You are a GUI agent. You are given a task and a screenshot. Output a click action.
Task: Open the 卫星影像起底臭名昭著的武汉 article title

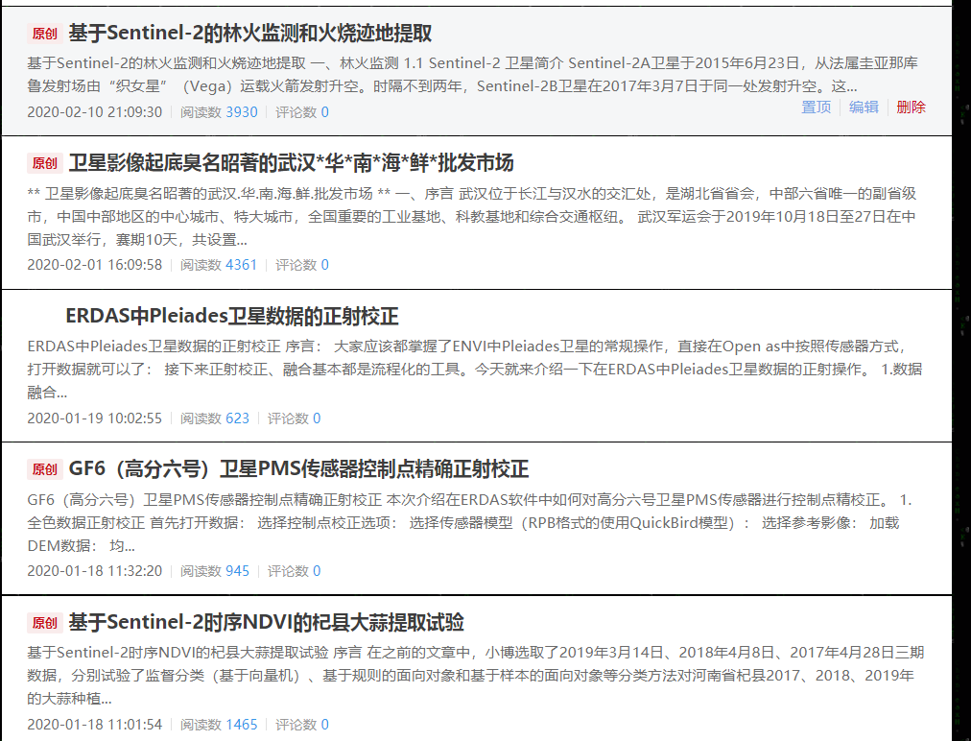click(x=291, y=163)
